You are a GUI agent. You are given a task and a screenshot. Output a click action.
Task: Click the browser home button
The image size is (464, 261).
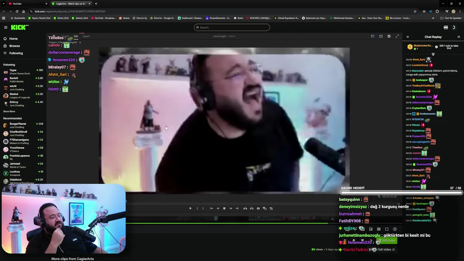click(24, 11)
